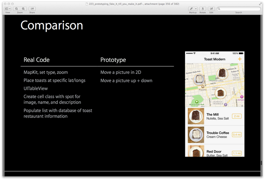The width and height of the screenshot is (265, 180).
Task: Click the Comparison slide heading
Action: point(52,26)
